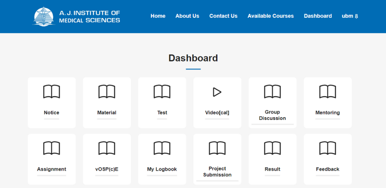The width and height of the screenshot is (386, 188).
Task: Open the ubm user dropdown
Action: pos(350,16)
